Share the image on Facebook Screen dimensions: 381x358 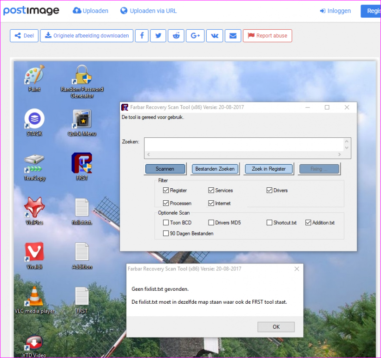coord(142,36)
